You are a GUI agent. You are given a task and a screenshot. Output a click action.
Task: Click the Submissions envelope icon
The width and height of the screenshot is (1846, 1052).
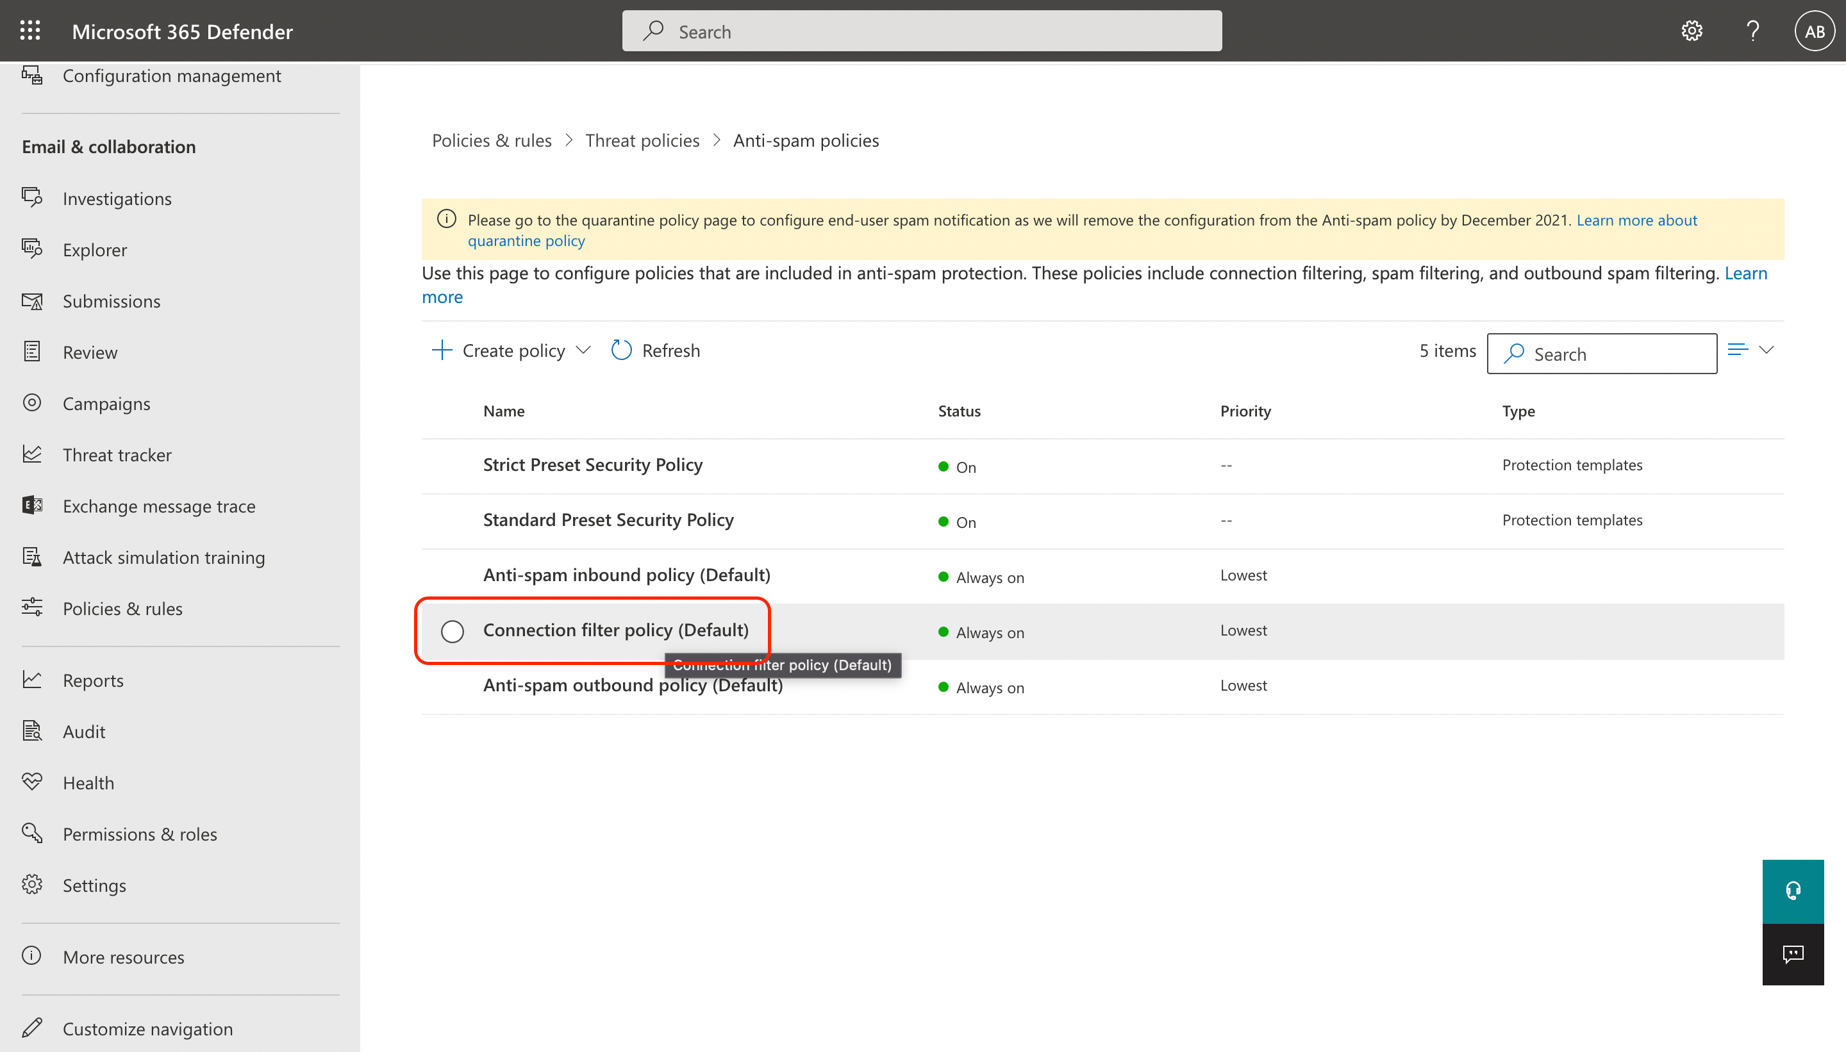(x=32, y=300)
